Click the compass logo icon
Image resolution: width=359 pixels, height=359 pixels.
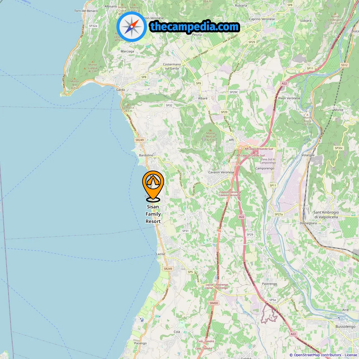tap(132, 27)
